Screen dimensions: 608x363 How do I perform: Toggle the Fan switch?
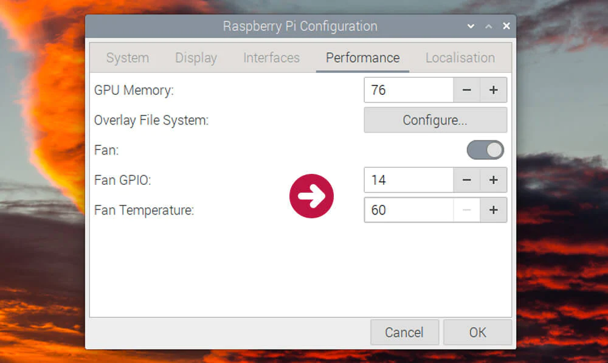click(485, 150)
